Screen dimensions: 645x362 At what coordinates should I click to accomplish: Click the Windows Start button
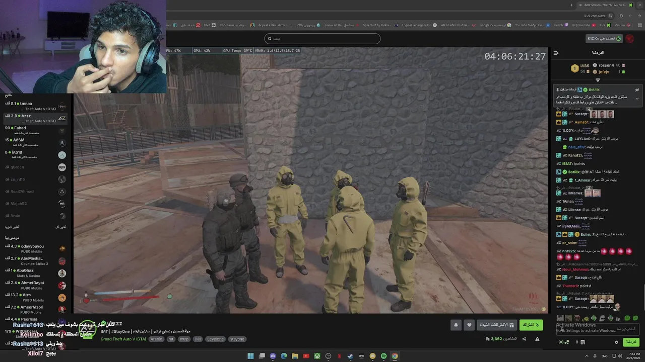click(250, 356)
